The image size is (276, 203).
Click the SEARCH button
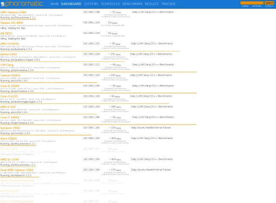269,3
